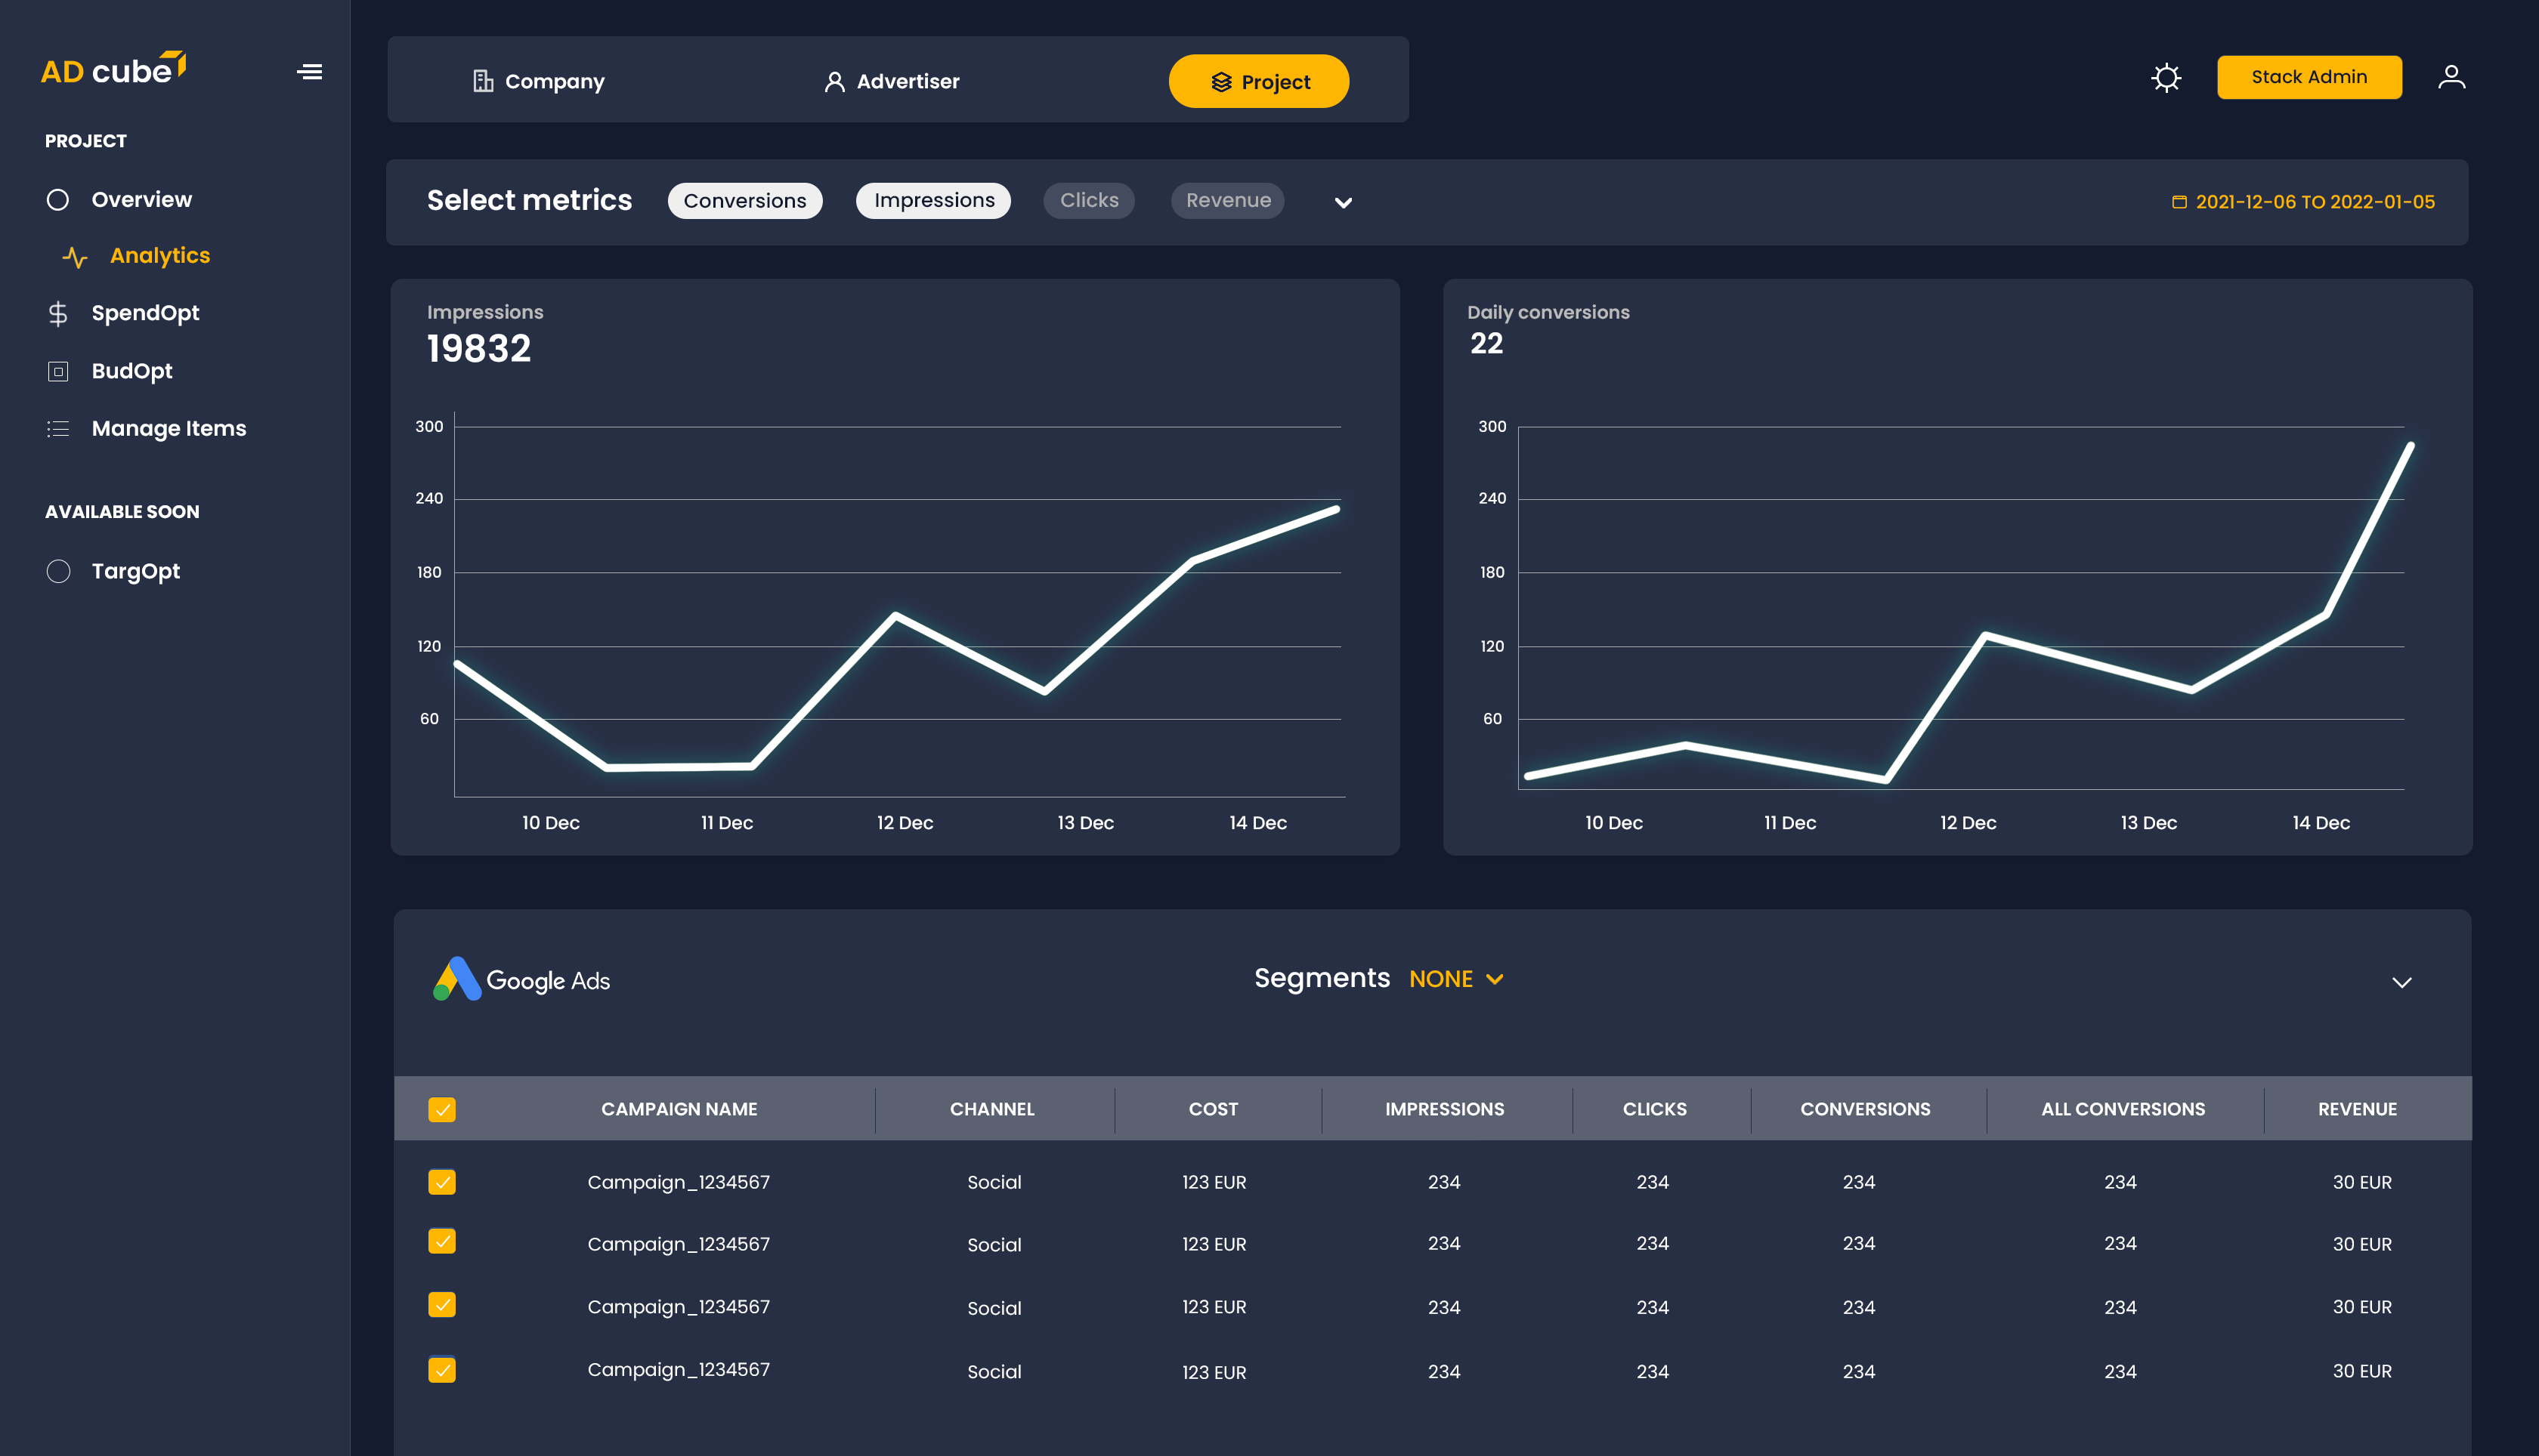Collapse the Google Ads panel chevron
Screen dimensions: 2539x1456
(x=2401, y=982)
